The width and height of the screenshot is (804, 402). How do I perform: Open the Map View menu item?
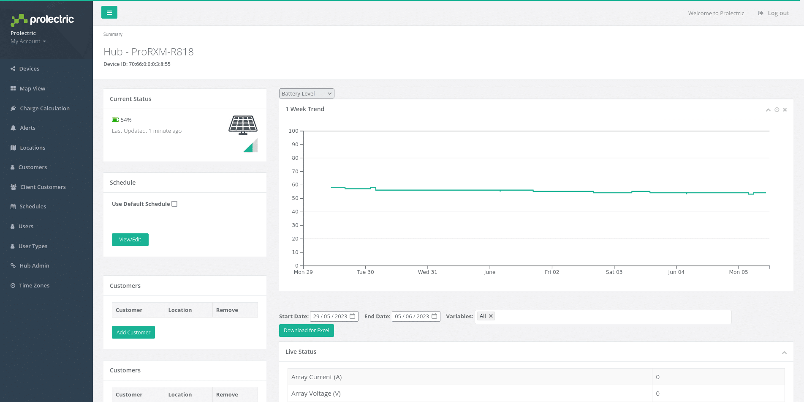pos(33,88)
